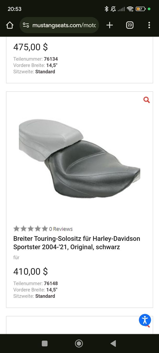Tap the battery indicator in status bar

coord(140,9)
